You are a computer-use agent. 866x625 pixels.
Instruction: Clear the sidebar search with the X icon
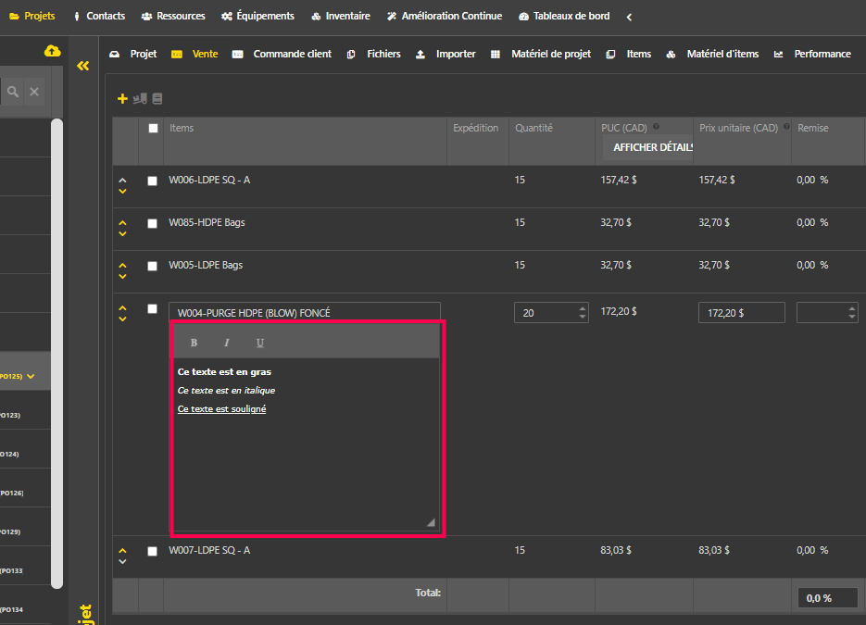(34, 92)
